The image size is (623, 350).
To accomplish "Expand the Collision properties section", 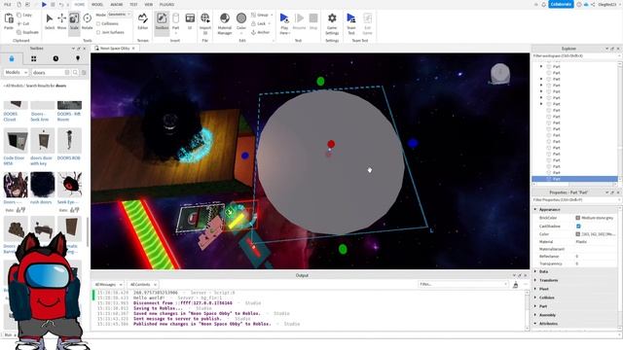I will coord(535,297).
